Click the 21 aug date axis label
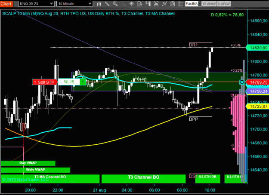This screenshot has width=269, height=195. [99, 190]
